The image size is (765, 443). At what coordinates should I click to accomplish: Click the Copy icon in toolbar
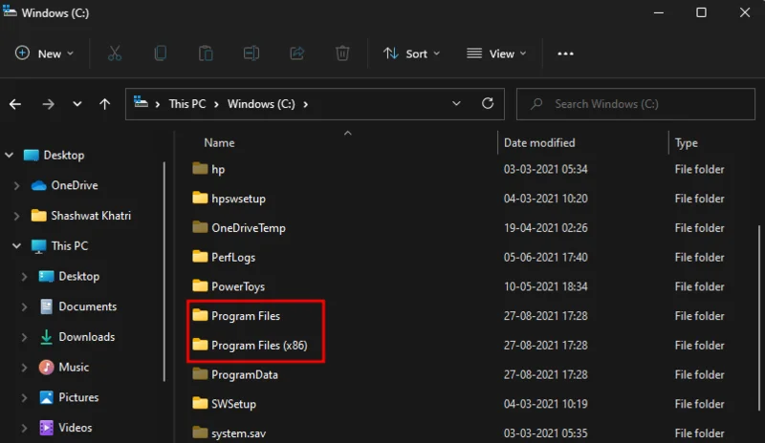pyautogui.click(x=160, y=53)
